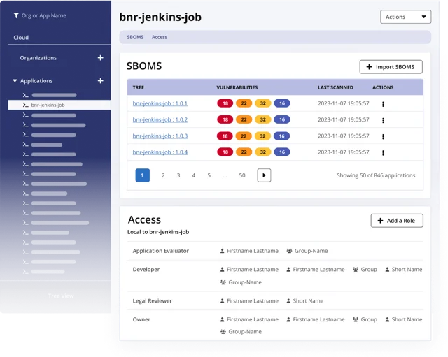
Task: Click the VULNERABILITIES column header
Action: click(x=237, y=87)
